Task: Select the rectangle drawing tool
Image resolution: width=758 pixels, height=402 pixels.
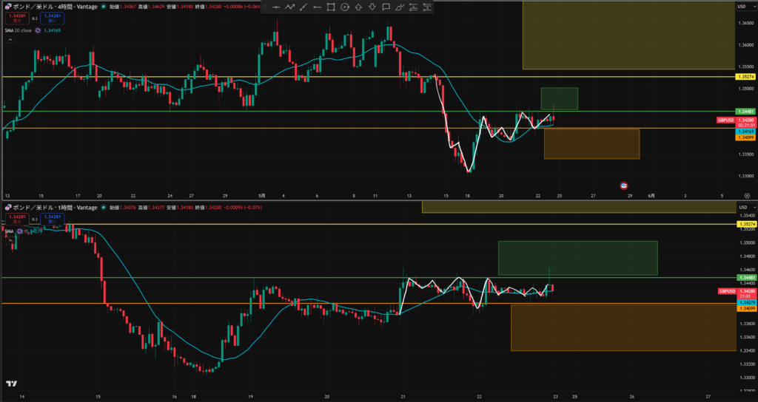Action: pos(331,7)
